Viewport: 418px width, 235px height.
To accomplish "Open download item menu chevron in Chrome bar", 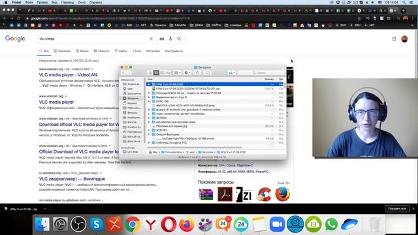I will tap(45, 209).
